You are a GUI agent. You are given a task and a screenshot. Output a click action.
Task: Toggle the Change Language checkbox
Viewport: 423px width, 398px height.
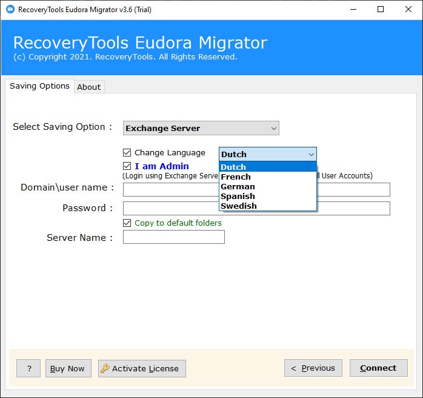pyautogui.click(x=127, y=152)
